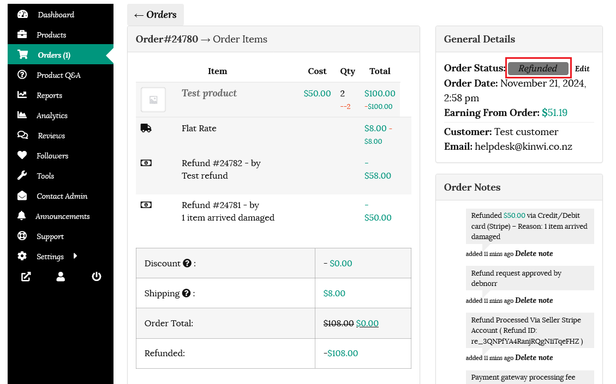Image resolution: width=616 pixels, height=384 pixels.
Task: Click the external link icon in sidebar
Action: [26, 277]
